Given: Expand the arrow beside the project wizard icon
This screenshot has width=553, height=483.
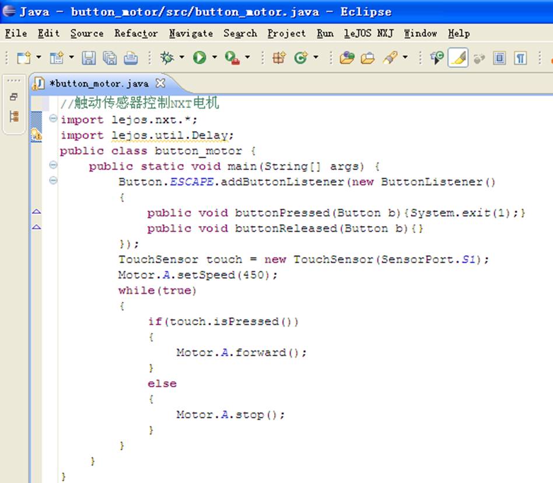Looking at the screenshot, I should pyautogui.click(x=71, y=57).
